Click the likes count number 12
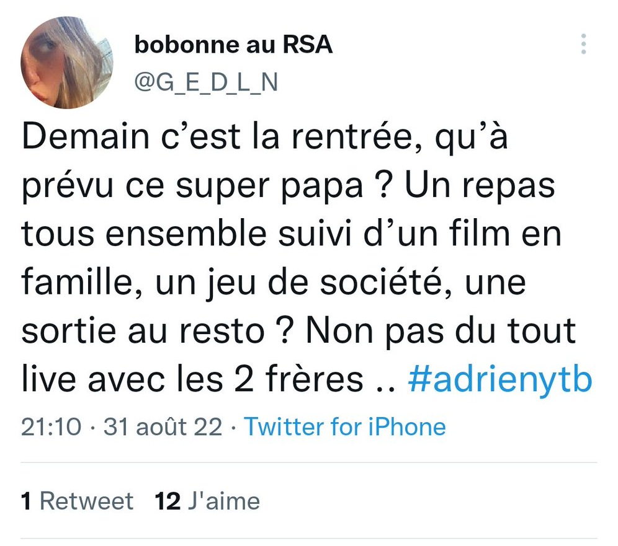The image size is (618, 546). (x=168, y=501)
